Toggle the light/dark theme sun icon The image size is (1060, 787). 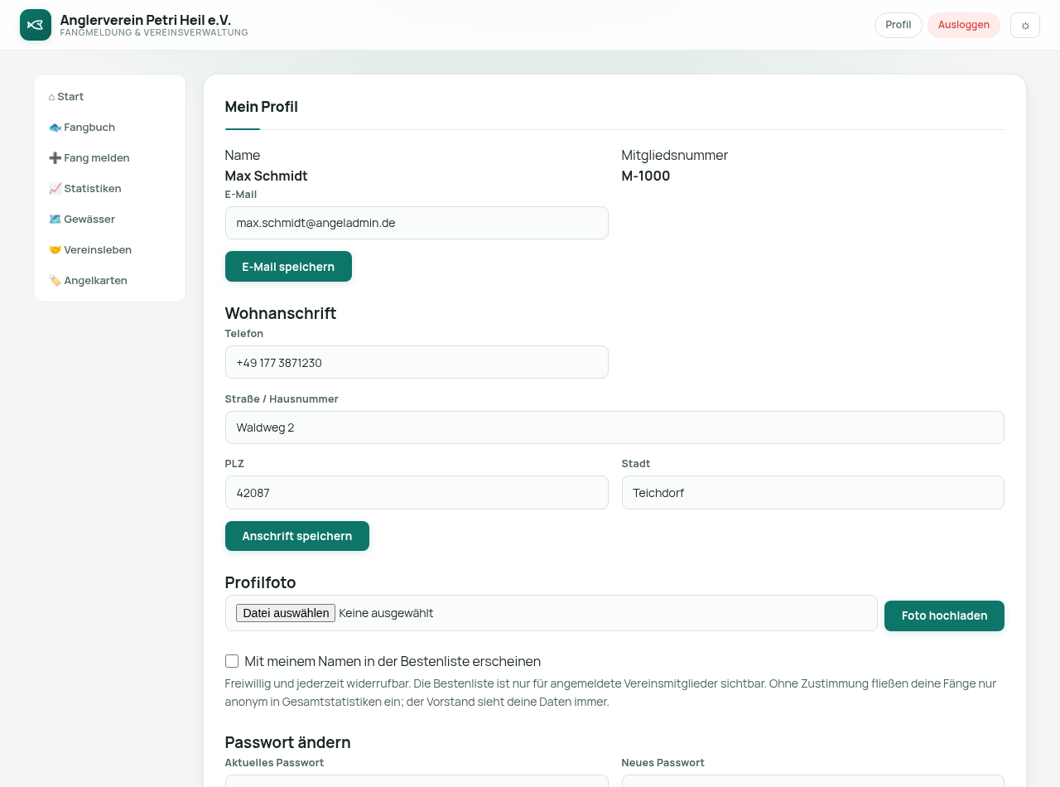[1025, 25]
